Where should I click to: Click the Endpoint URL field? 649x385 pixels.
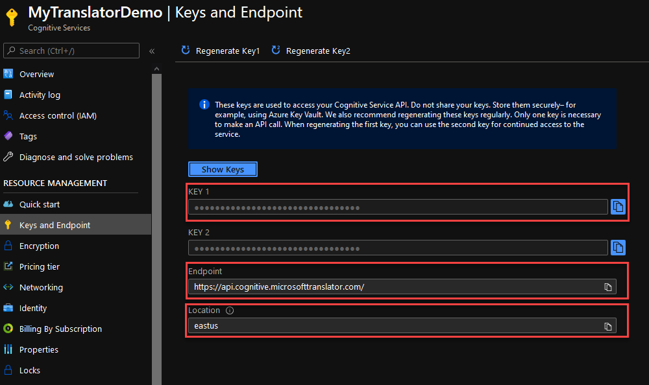pos(402,286)
